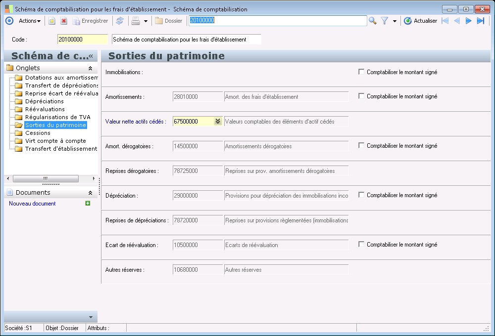Open the Actions dropdown menu
Screen dimensions: 495x336
click(29, 21)
